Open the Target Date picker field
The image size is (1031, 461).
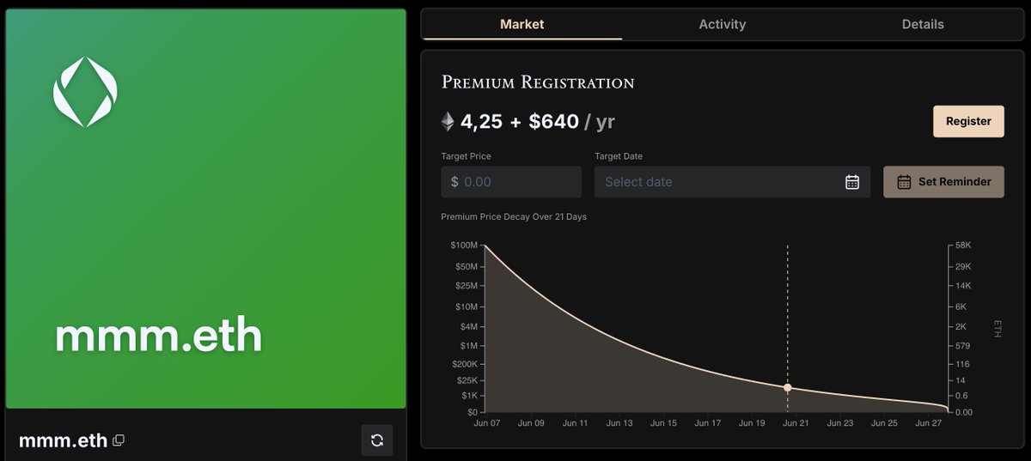click(x=732, y=182)
